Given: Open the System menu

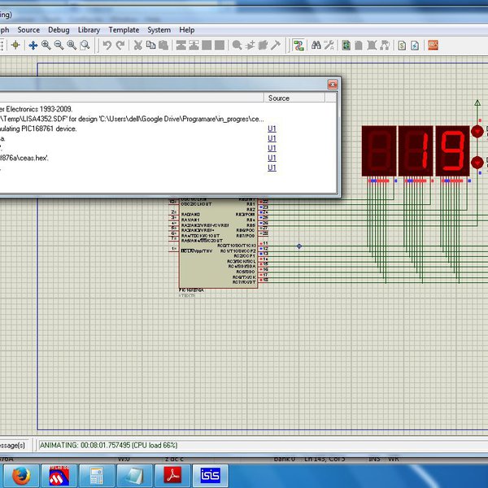Looking at the screenshot, I should click(159, 30).
